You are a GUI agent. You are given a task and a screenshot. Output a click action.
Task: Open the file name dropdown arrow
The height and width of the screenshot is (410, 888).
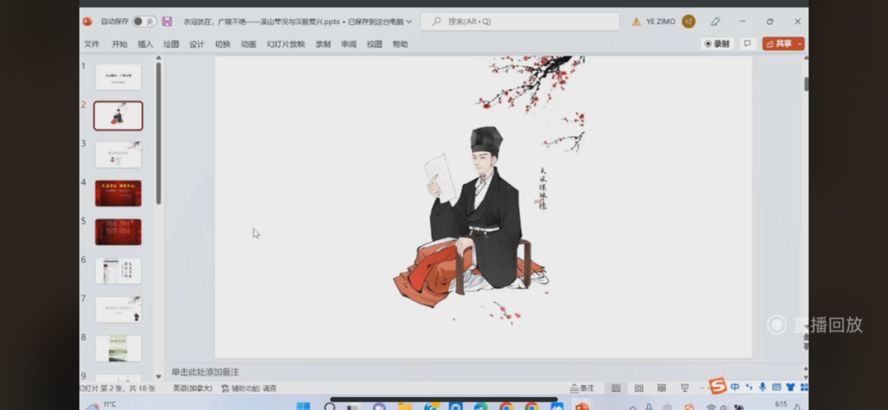(409, 22)
